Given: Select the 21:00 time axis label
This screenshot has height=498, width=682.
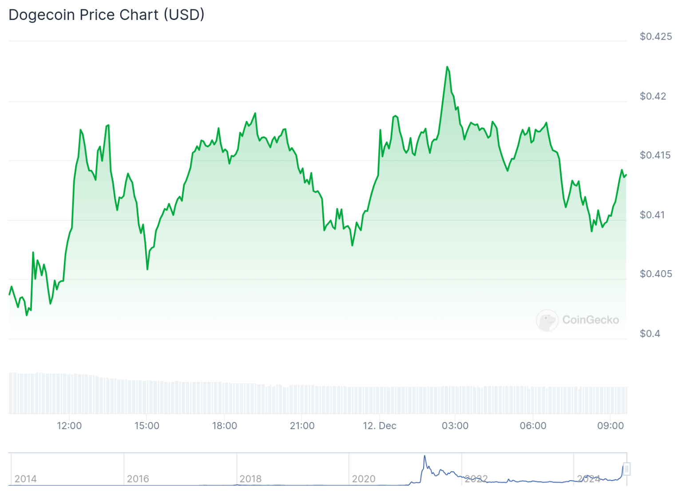Looking at the screenshot, I should (302, 426).
